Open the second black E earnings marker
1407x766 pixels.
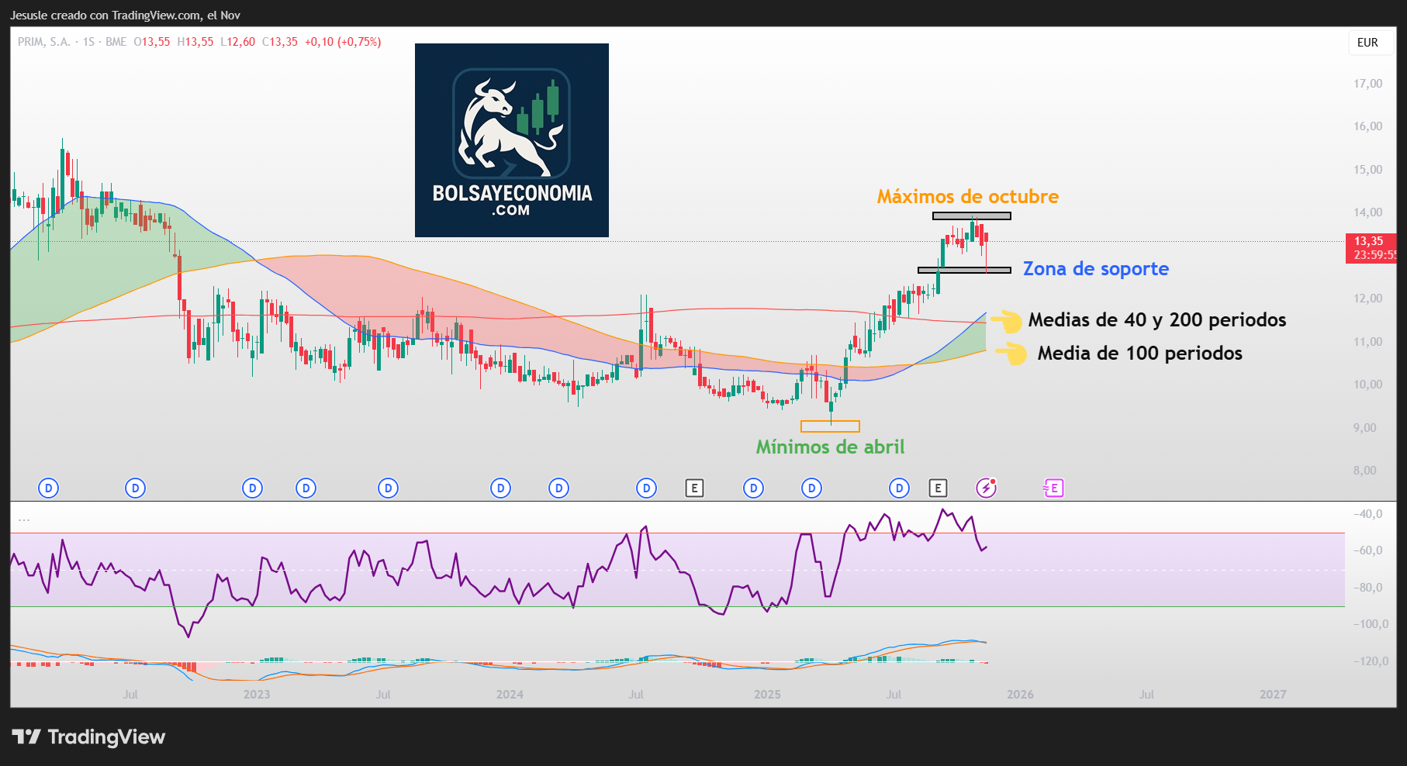[x=938, y=488]
